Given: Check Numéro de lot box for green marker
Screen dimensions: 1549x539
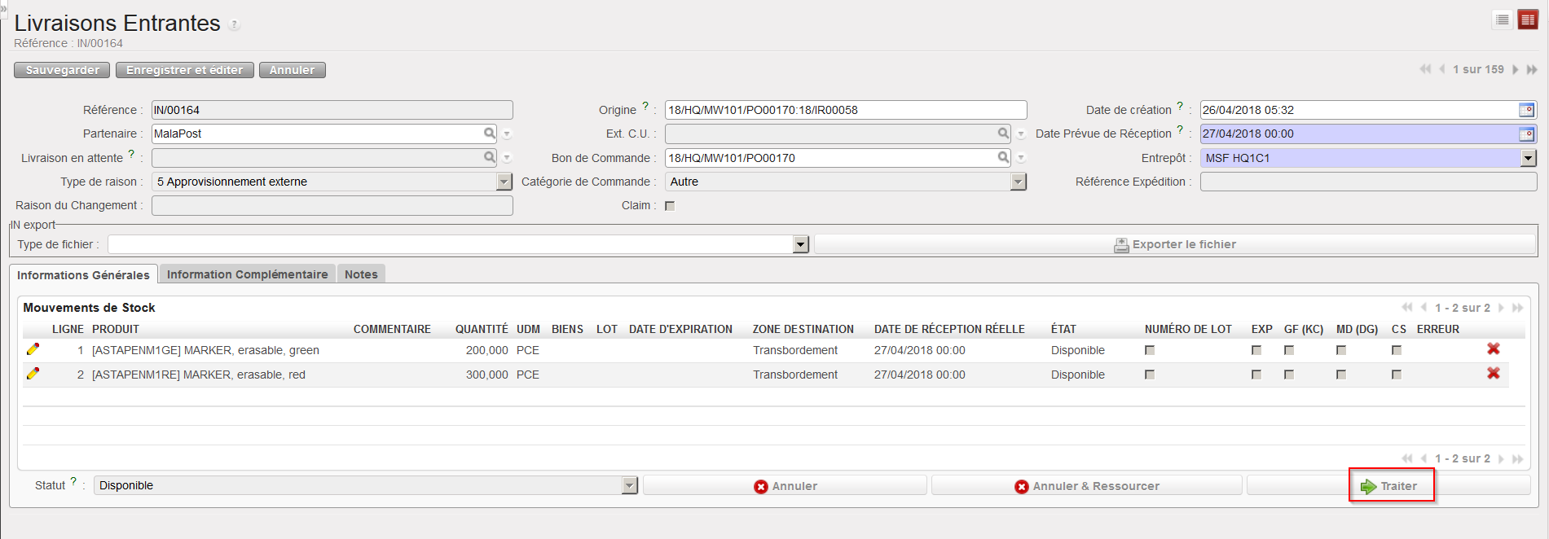Looking at the screenshot, I should (x=1150, y=350).
